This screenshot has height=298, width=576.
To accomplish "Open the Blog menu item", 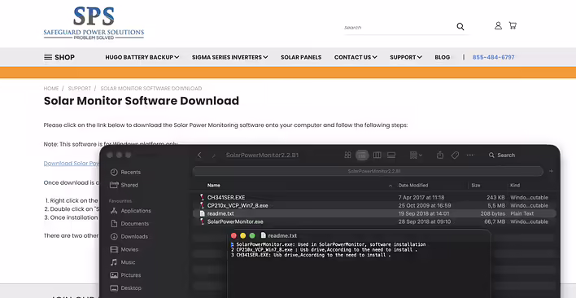I will pos(443,57).
